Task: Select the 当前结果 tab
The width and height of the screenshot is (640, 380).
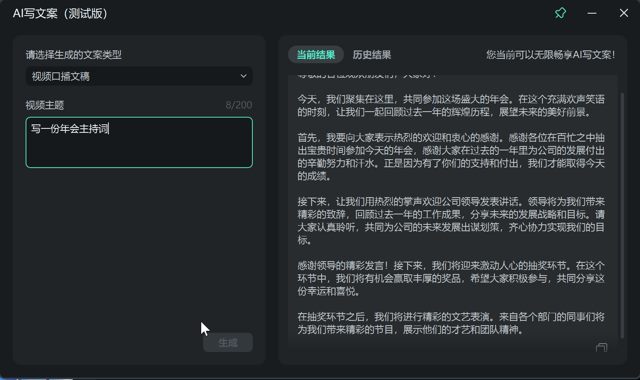Action: (316, 54)
